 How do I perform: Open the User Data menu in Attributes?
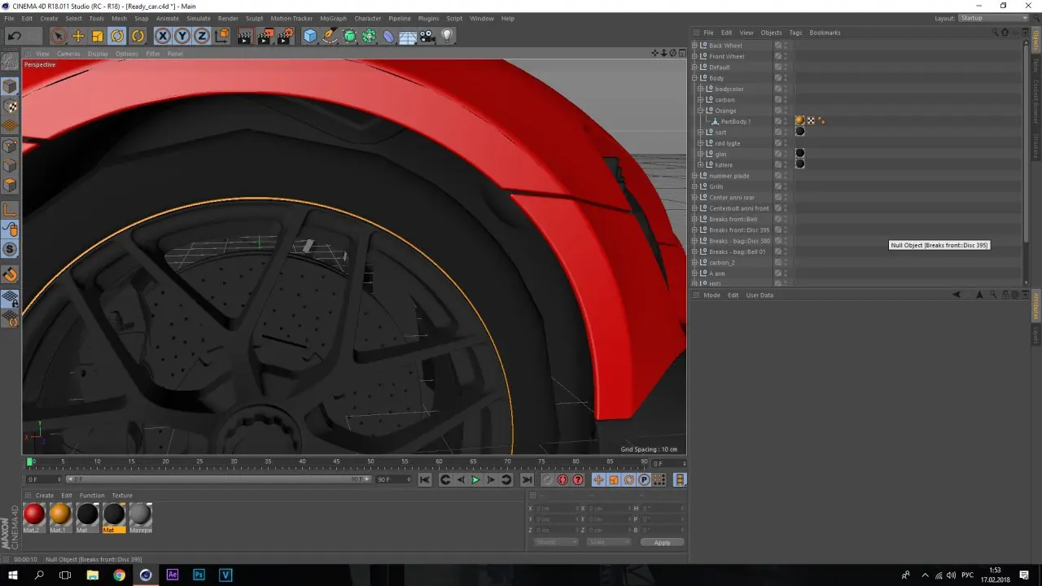click(760, 295)
